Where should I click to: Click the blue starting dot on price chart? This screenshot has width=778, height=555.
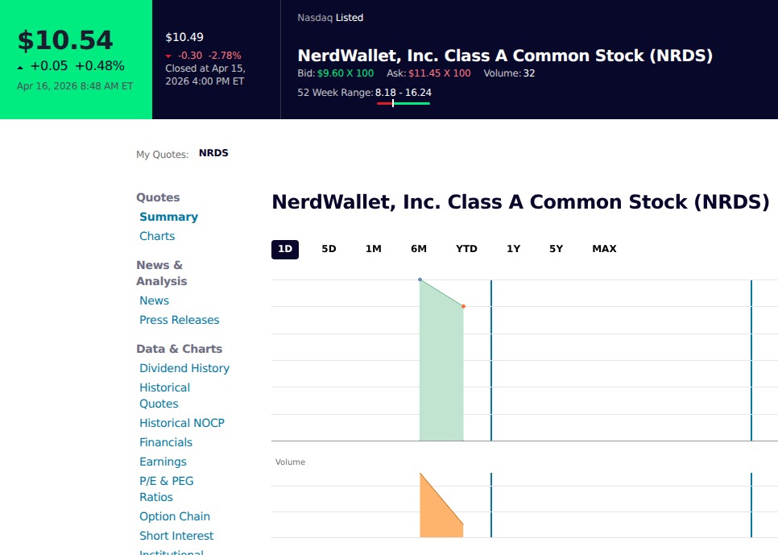coord(420,280)
